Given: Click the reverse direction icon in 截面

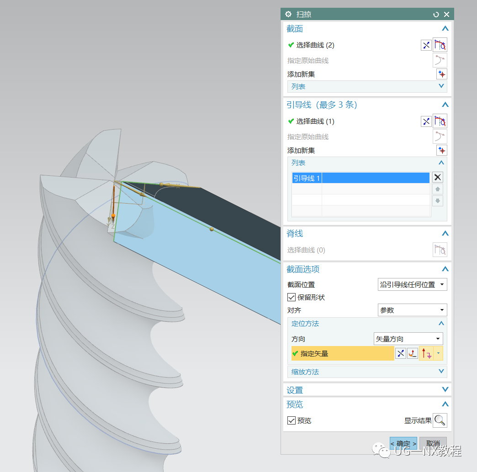Looking at the screenshot, I should (x=426, y=45).
